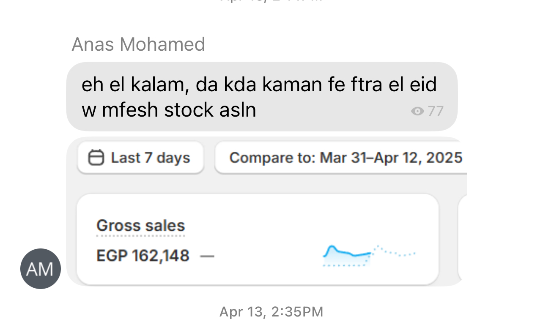Image resolution: width=543 pixels, height=330 pixels.
Task: Click the eye views icon in message bubble
Action: point(417,111)
